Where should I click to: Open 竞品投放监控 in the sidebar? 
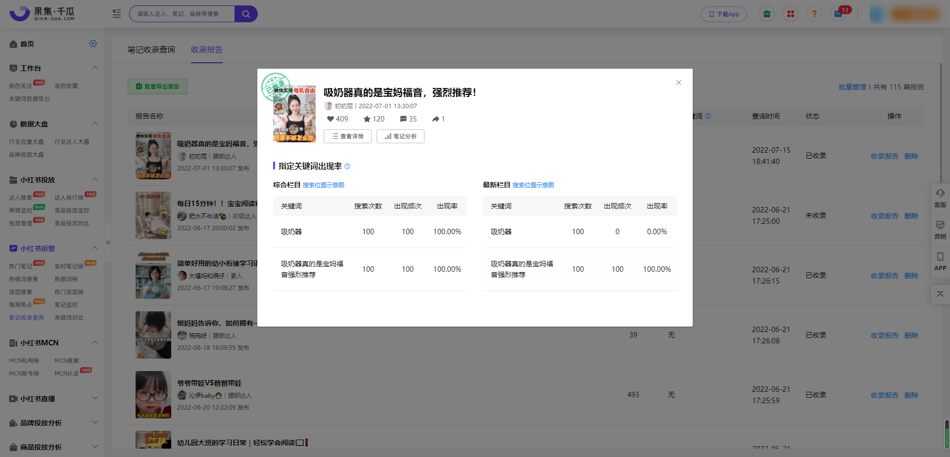(x=72, y=210)
